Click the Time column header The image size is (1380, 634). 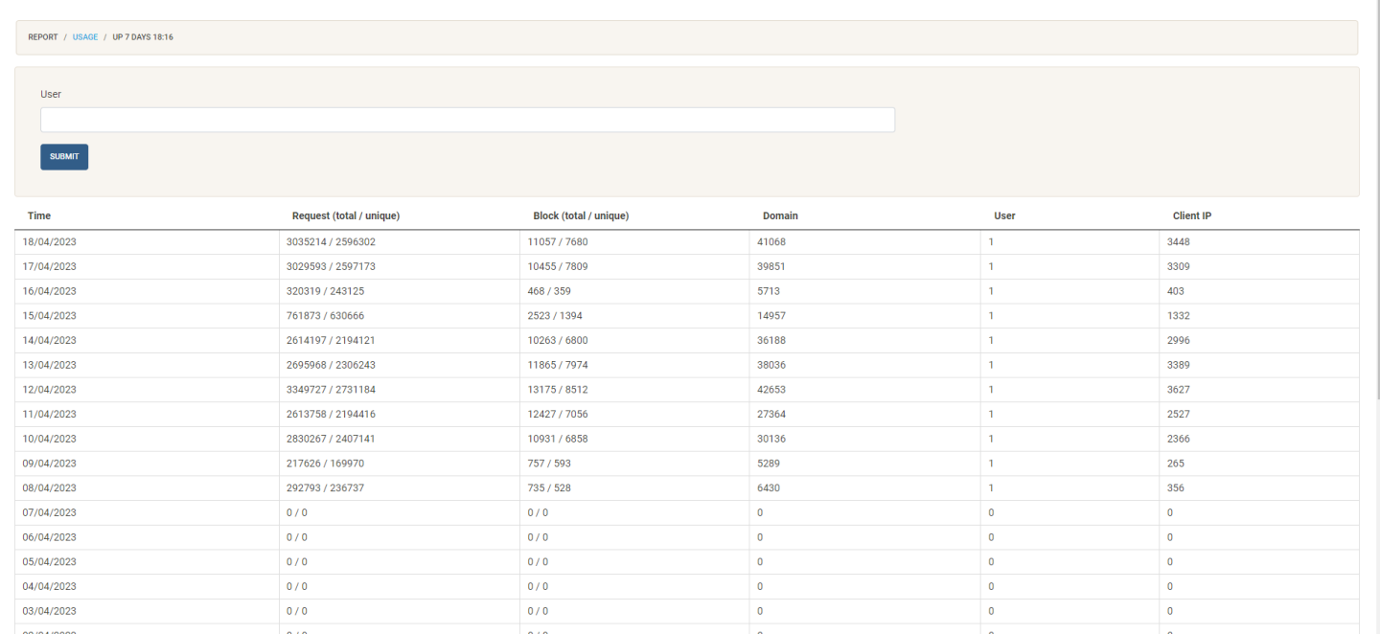click(x=39, y=216)
